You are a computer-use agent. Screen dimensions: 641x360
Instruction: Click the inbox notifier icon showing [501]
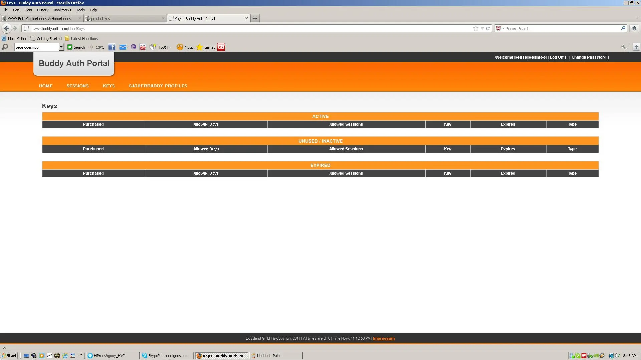153,47
